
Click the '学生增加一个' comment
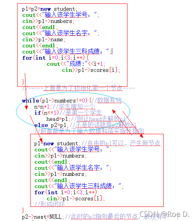[77, 107]
